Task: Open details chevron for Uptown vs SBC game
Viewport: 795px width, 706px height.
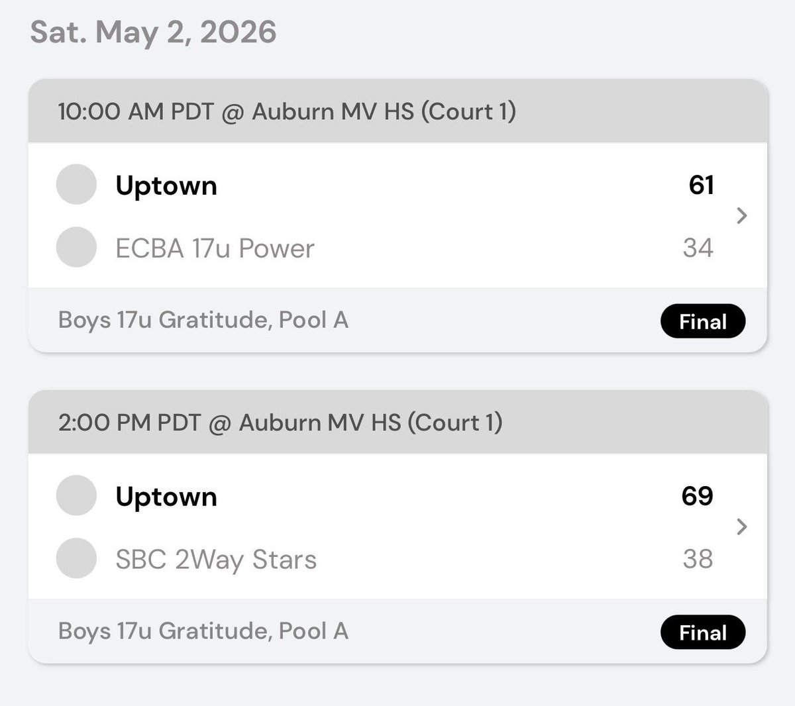Action: (742, 527)
